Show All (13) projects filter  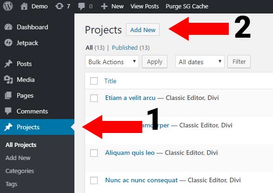pos(95,48)
